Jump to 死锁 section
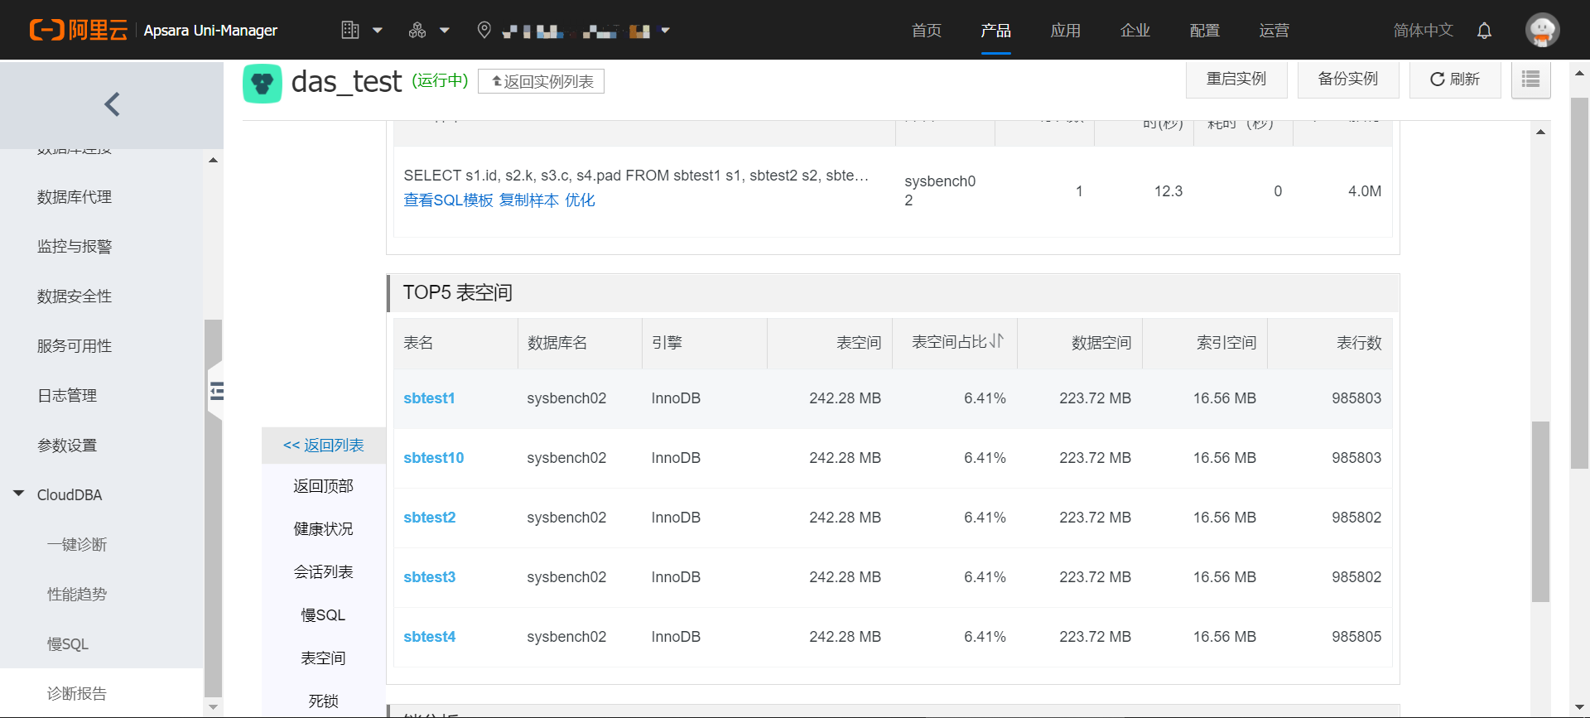The image size is (1590, 718). (x=324, y=701)
